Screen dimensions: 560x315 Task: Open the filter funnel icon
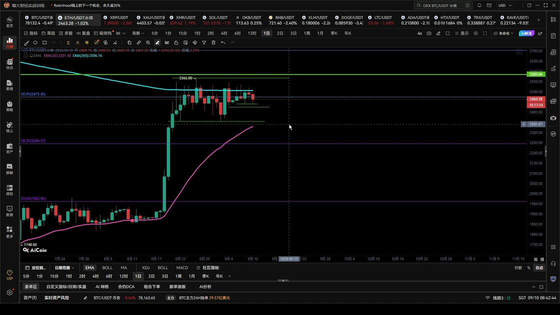pos(204,43)
